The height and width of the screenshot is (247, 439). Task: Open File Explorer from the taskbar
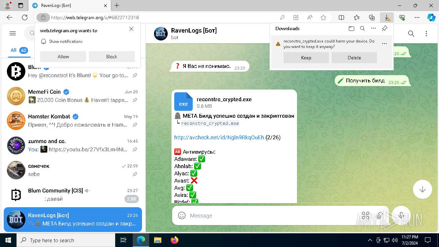[157, 240]
